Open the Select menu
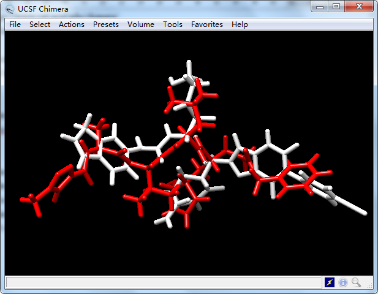 [x=40, y=24]
